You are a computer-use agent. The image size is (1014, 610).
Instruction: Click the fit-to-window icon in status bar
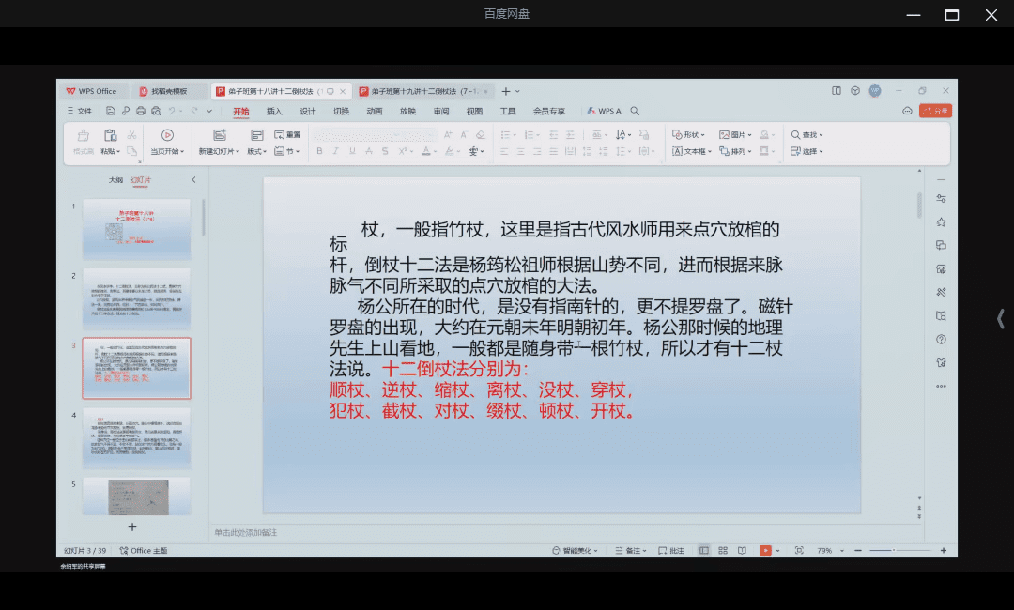pos(799,550)
